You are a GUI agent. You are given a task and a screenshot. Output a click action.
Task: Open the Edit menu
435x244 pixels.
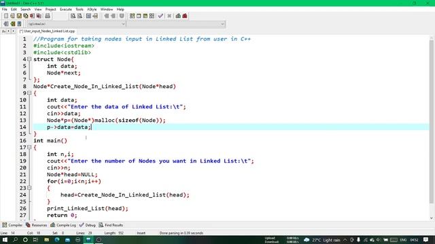pyautogui.click(x=14, y=9)
